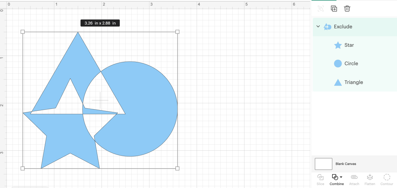
Task: Click the Attach paperclip icon
Action: click(354, 177)
